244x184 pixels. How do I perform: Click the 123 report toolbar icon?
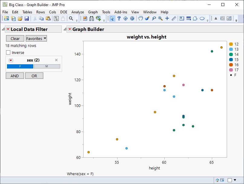[x=229, y=18]
